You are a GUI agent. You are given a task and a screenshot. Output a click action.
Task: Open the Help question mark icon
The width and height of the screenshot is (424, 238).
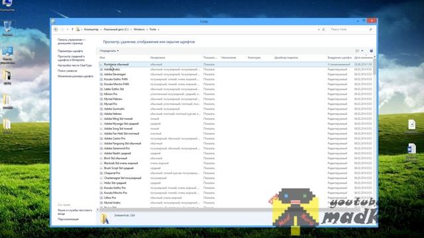(371, 51)
